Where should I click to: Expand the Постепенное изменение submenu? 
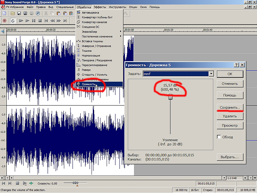pyautogui.click(x=100, y=36)
